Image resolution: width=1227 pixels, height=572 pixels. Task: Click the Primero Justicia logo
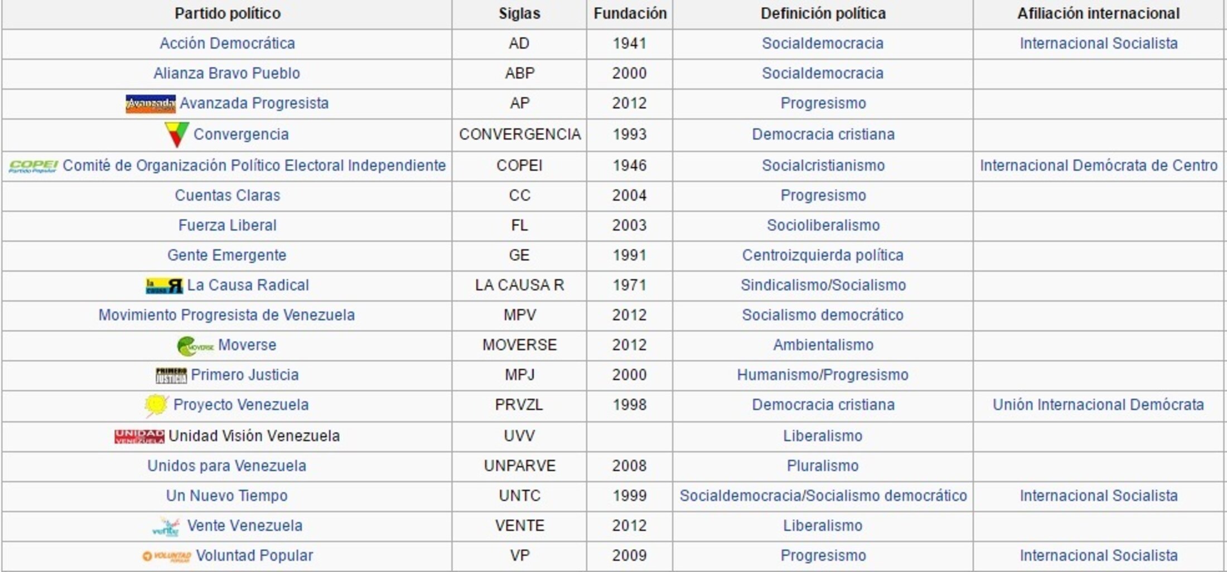click(171, 375)
